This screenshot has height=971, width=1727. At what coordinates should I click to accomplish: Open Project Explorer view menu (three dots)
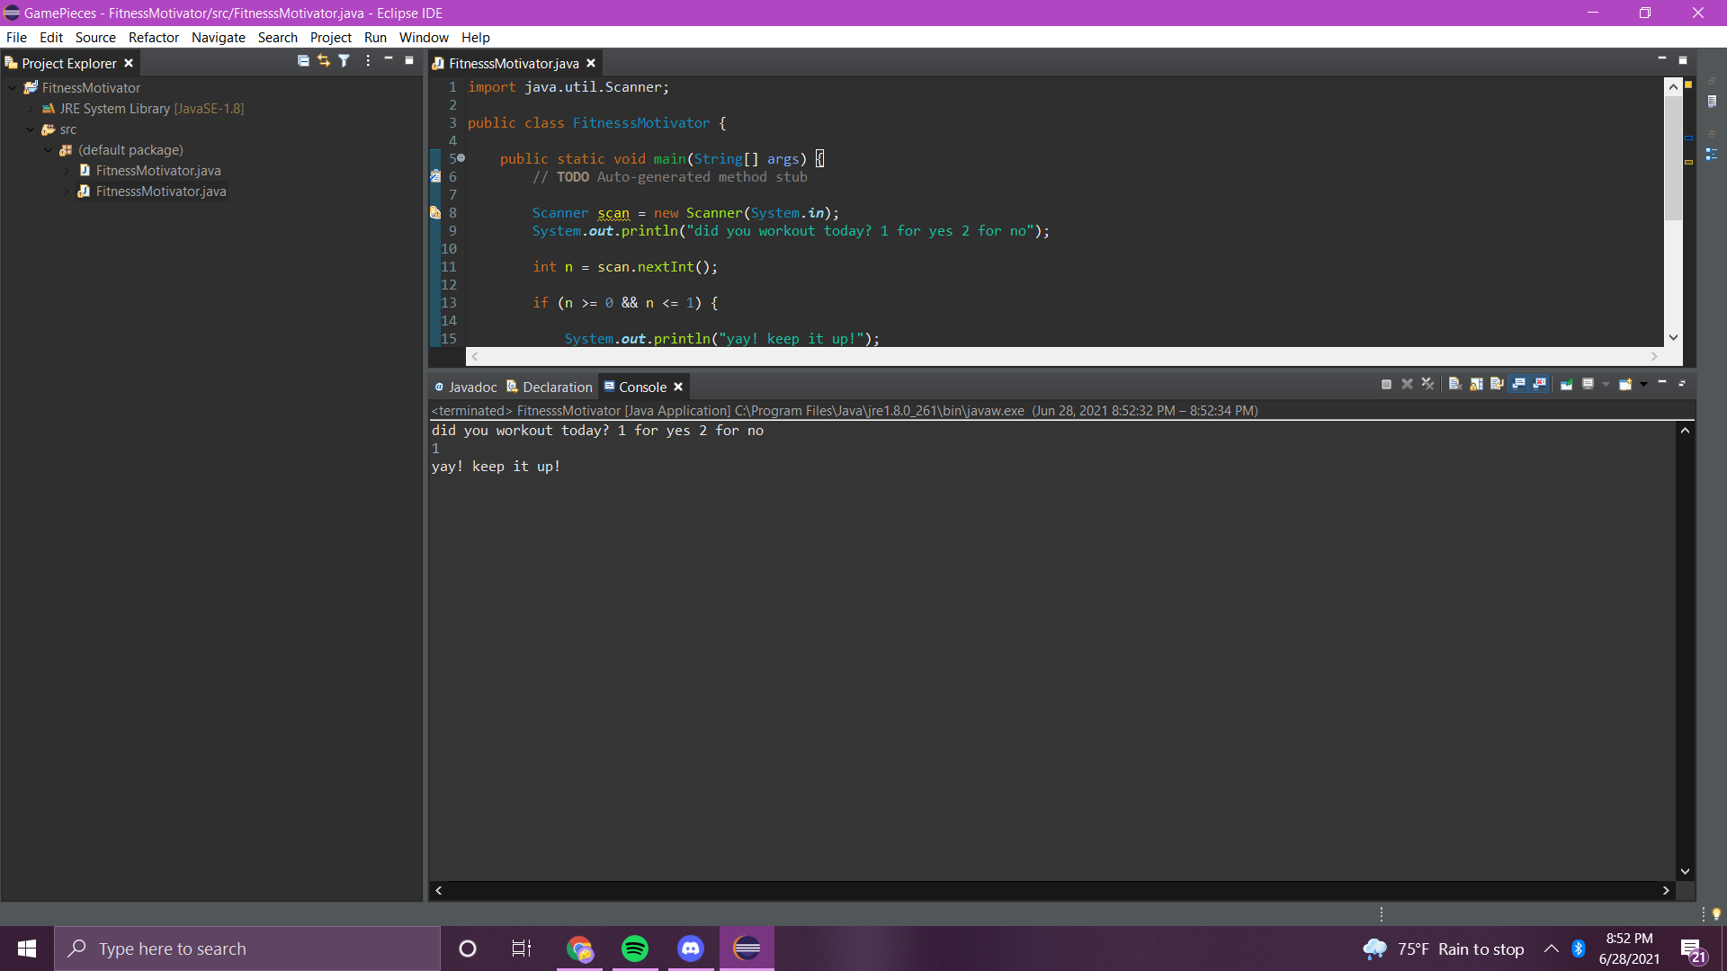(368, 61)
